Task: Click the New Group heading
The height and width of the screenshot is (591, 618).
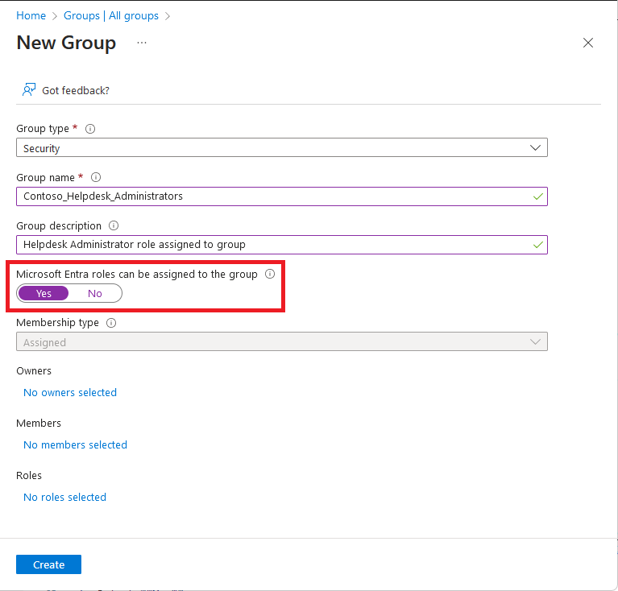Action: click(66, 43)
